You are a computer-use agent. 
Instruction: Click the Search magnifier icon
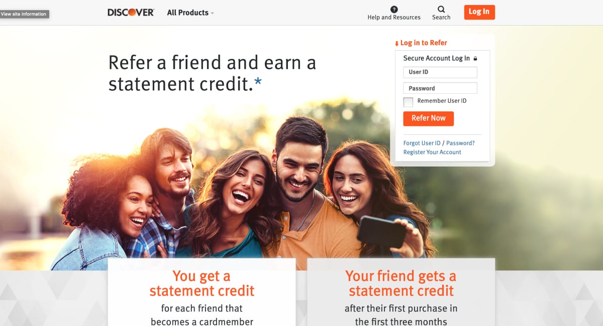(441, 9)
